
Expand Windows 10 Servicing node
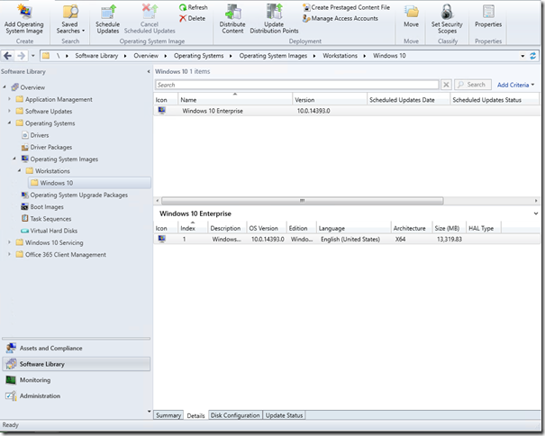(9, 242)
